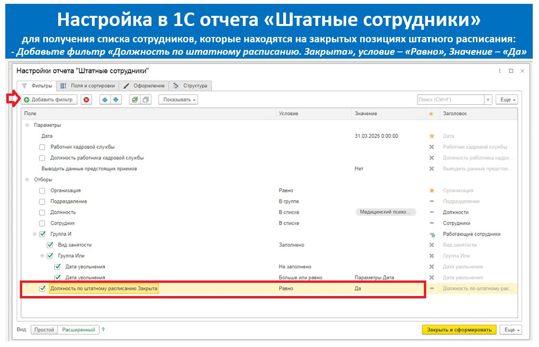Click the Заполнено condition for Вид занятости

point(291,245)
